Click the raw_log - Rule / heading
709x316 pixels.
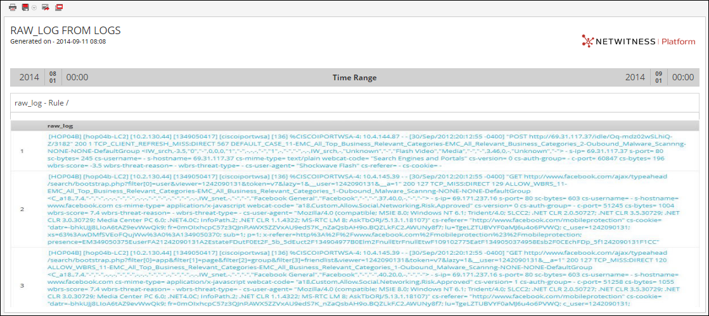(x=42, y=103)
